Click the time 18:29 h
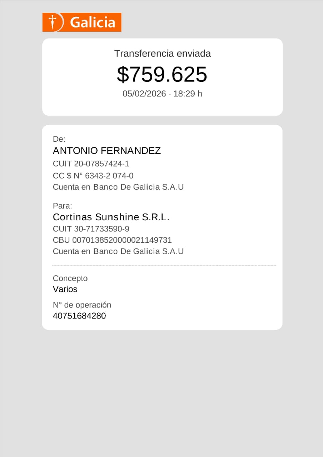This screenshot has width=323, height=457. [x=188, y=94]
